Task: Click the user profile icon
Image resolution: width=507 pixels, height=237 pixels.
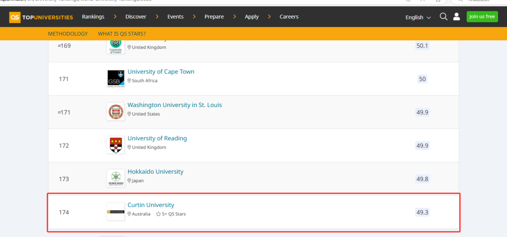Action: coord(456,17)
